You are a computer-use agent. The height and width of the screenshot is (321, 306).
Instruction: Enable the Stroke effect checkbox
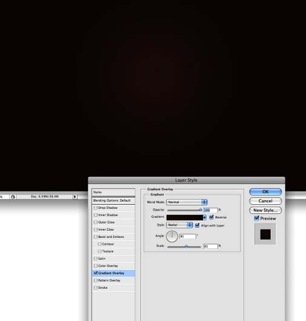(96, 288)
